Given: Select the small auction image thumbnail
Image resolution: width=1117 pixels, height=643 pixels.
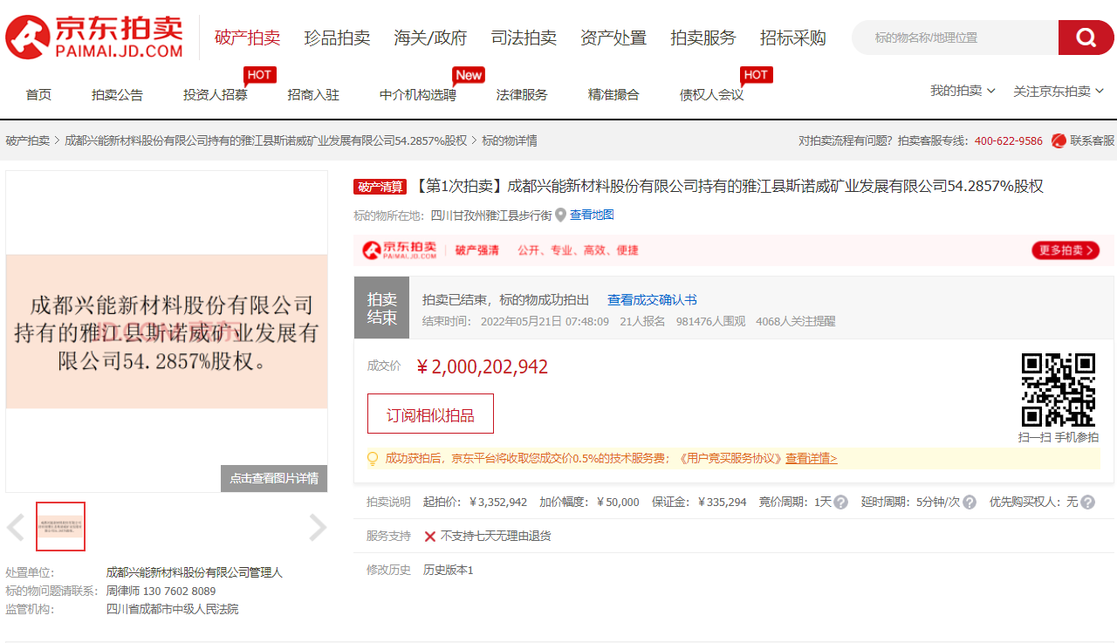Looking at the screenshot, I should pos(60,527).
